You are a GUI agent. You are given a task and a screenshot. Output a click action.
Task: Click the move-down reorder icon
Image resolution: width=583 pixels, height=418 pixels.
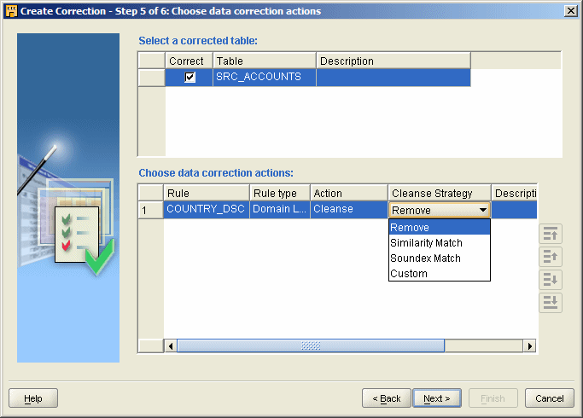pos(551,280)
